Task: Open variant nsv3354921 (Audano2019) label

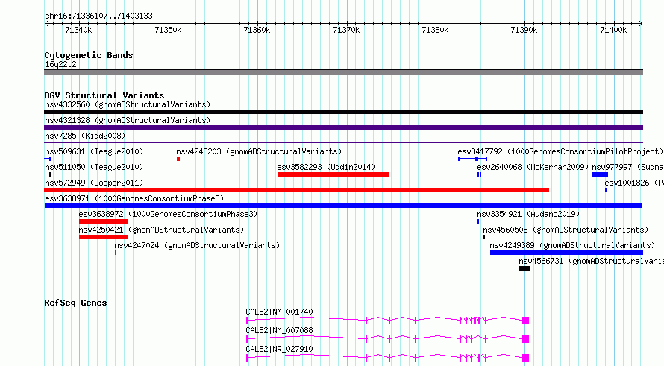Action: point(528,214)
